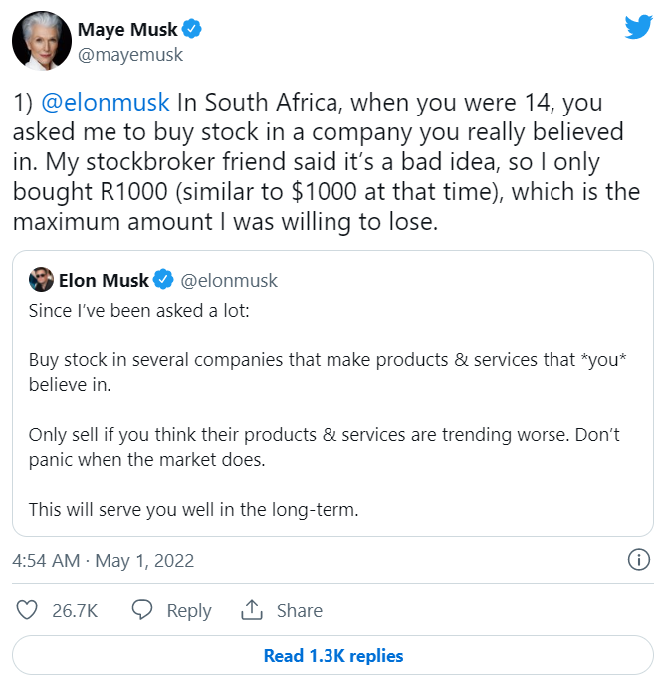This screenshot has width=662, height=688.
Task: Click the reply speech bubble icon
Action: coord(142,610)
